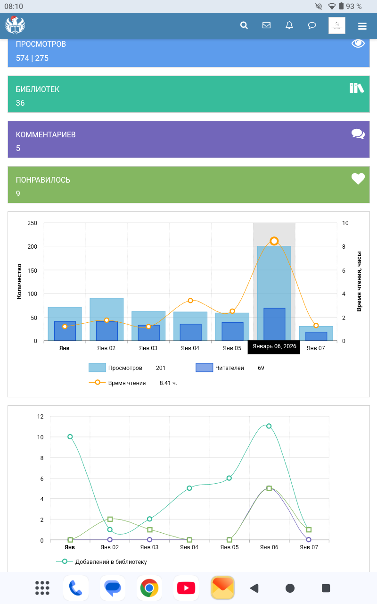The width and height of the screenshot is (377, 604).
Task: Toggle Добавлений в библиотеку legend series
Action: [111, 562]
